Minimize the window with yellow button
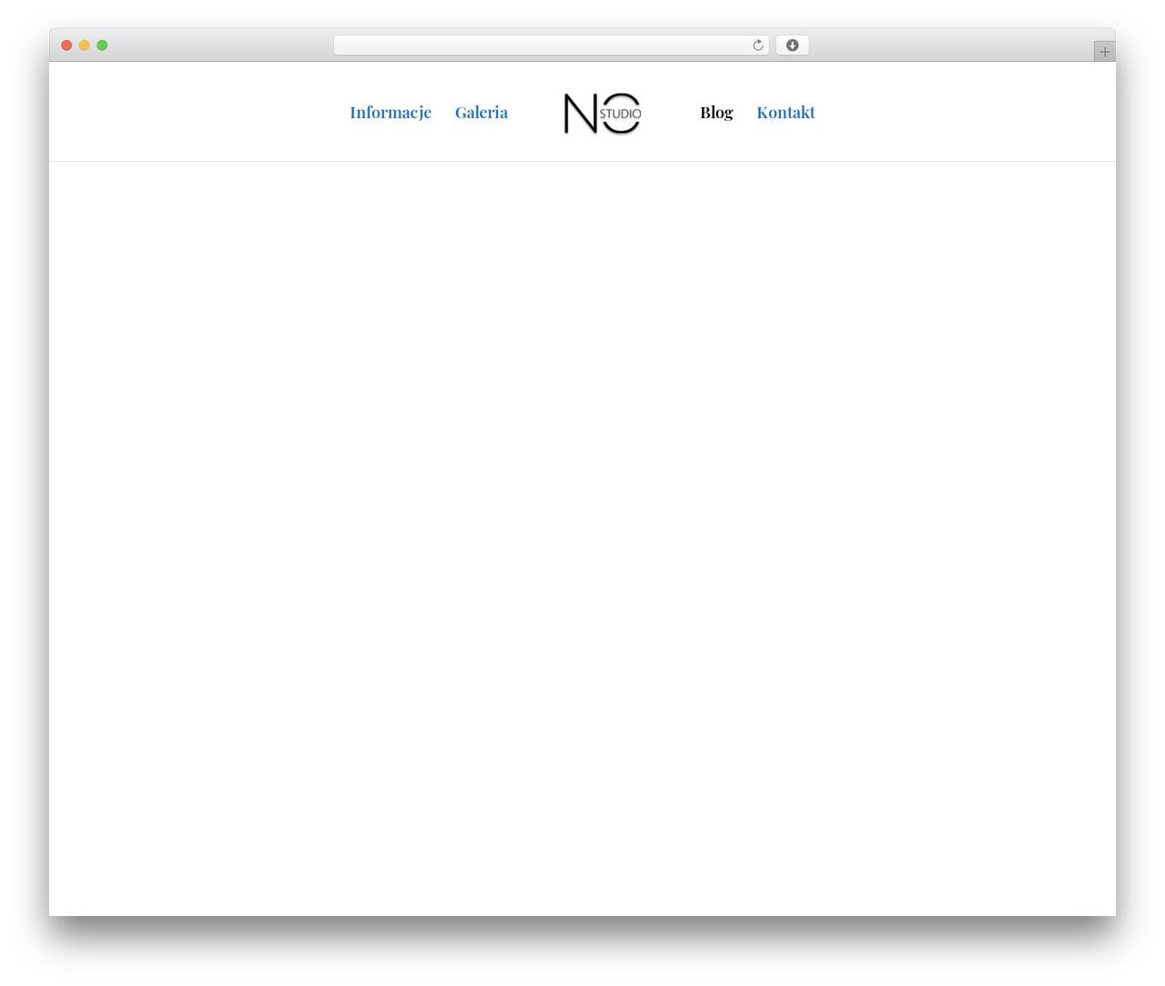The width and height of the screenshot is (1165, 986). tap(85, 45)
